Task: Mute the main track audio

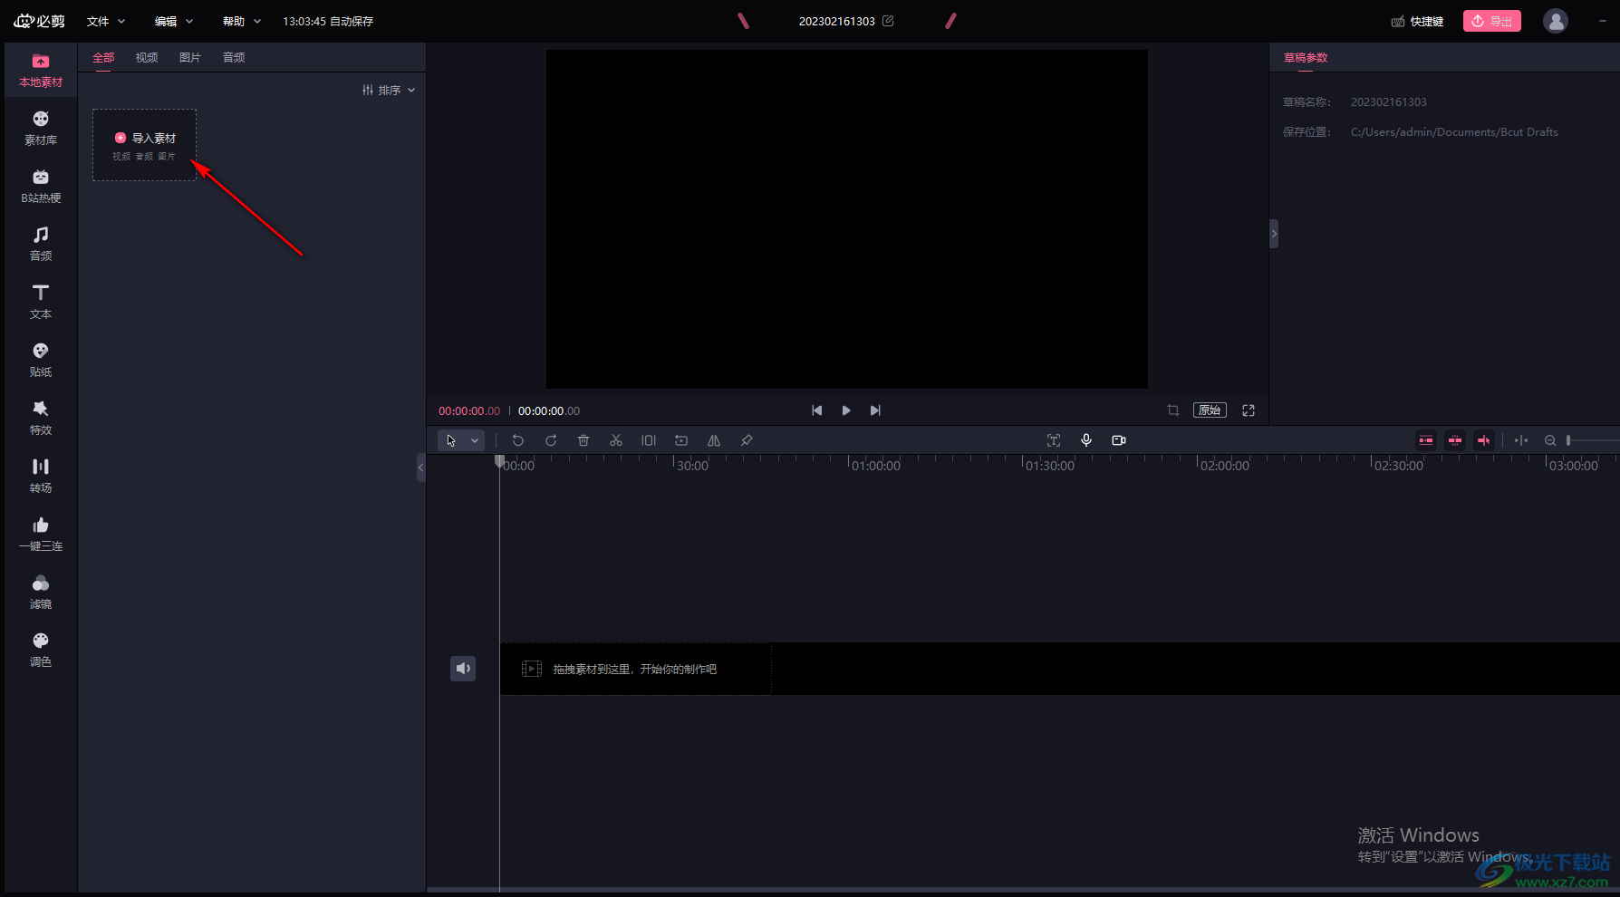Action: [x=463, y=669]
